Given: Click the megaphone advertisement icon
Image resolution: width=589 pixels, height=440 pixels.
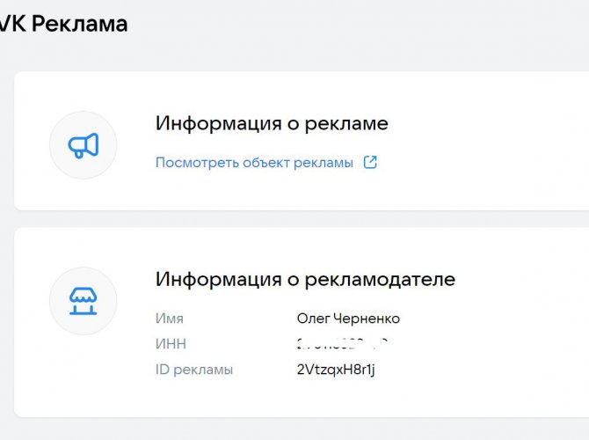Looking at the screenshot, I should tap(84, 146).
